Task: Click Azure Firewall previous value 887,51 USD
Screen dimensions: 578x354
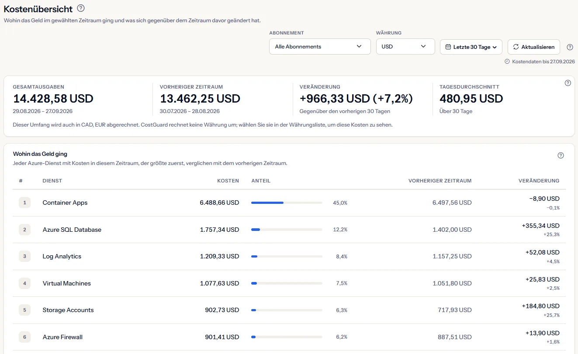Action: pyautogui.click(x=455, y=337)
